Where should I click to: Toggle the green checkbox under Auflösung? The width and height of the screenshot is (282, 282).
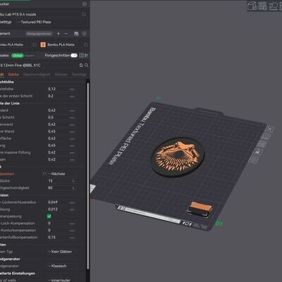coord(49,216)
